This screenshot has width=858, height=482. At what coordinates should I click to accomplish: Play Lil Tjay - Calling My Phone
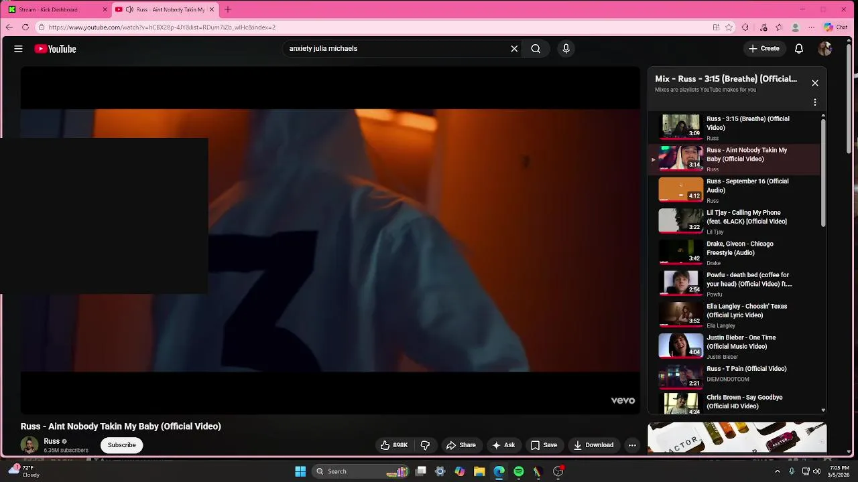(x=735, y=222)
